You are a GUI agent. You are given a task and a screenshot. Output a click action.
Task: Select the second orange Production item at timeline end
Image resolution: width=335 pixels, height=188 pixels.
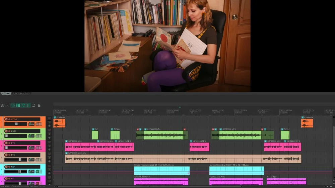(307, 123)
